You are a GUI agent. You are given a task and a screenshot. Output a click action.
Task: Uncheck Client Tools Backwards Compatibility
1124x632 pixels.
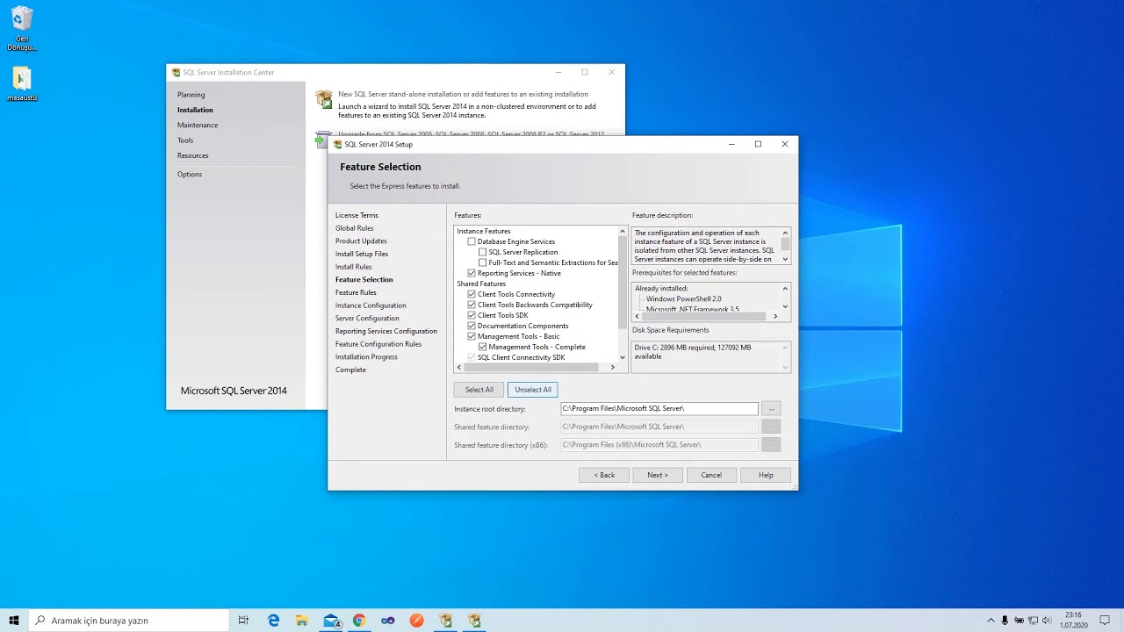point(472,305)
